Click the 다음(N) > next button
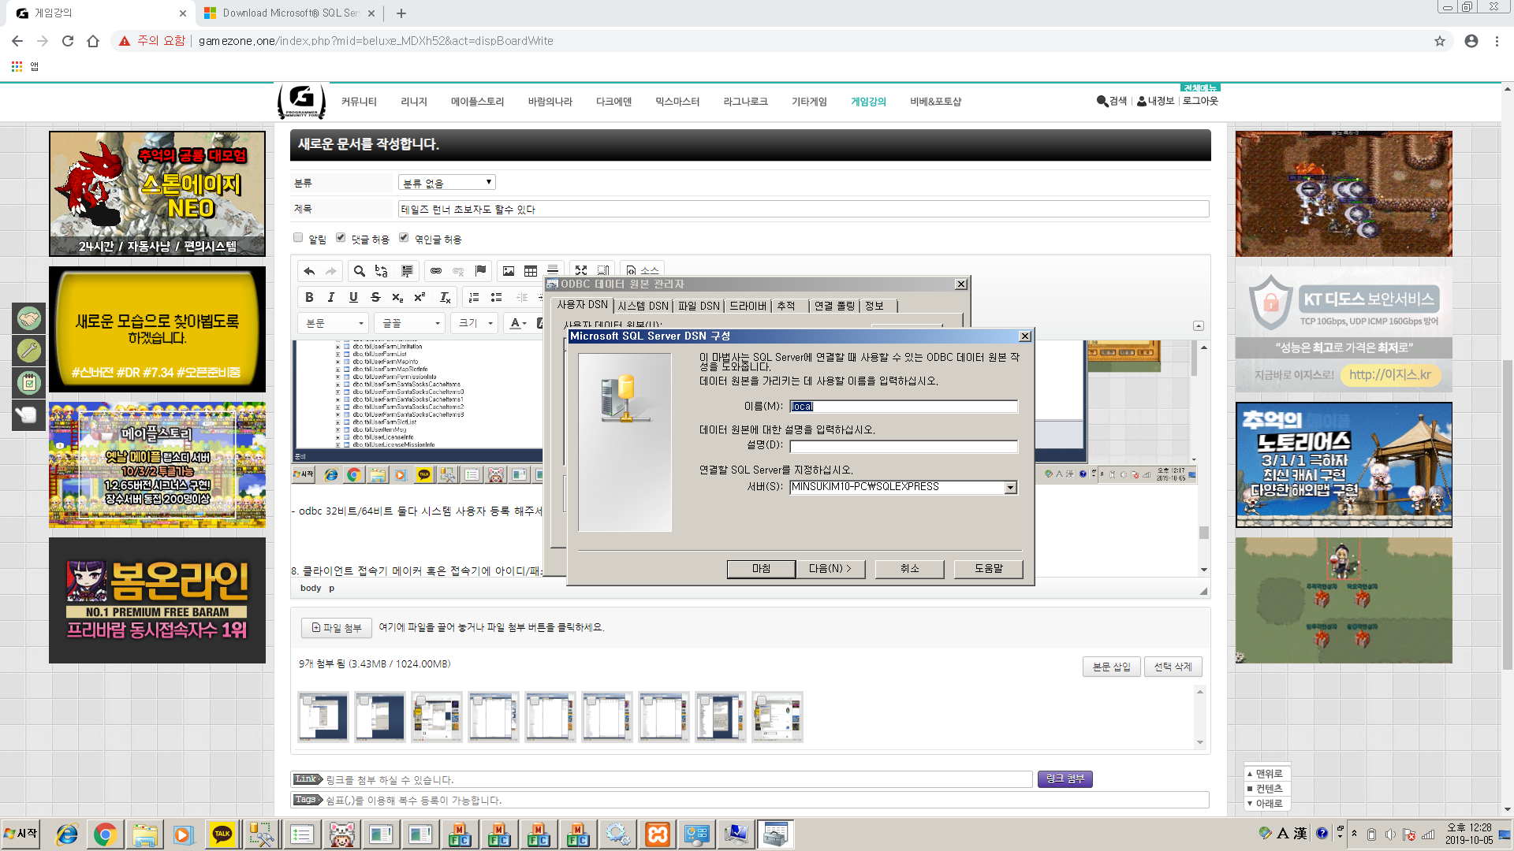1514x851 pixels. (x=830, y=569)
